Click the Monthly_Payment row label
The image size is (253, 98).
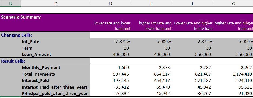pos(41,68)
